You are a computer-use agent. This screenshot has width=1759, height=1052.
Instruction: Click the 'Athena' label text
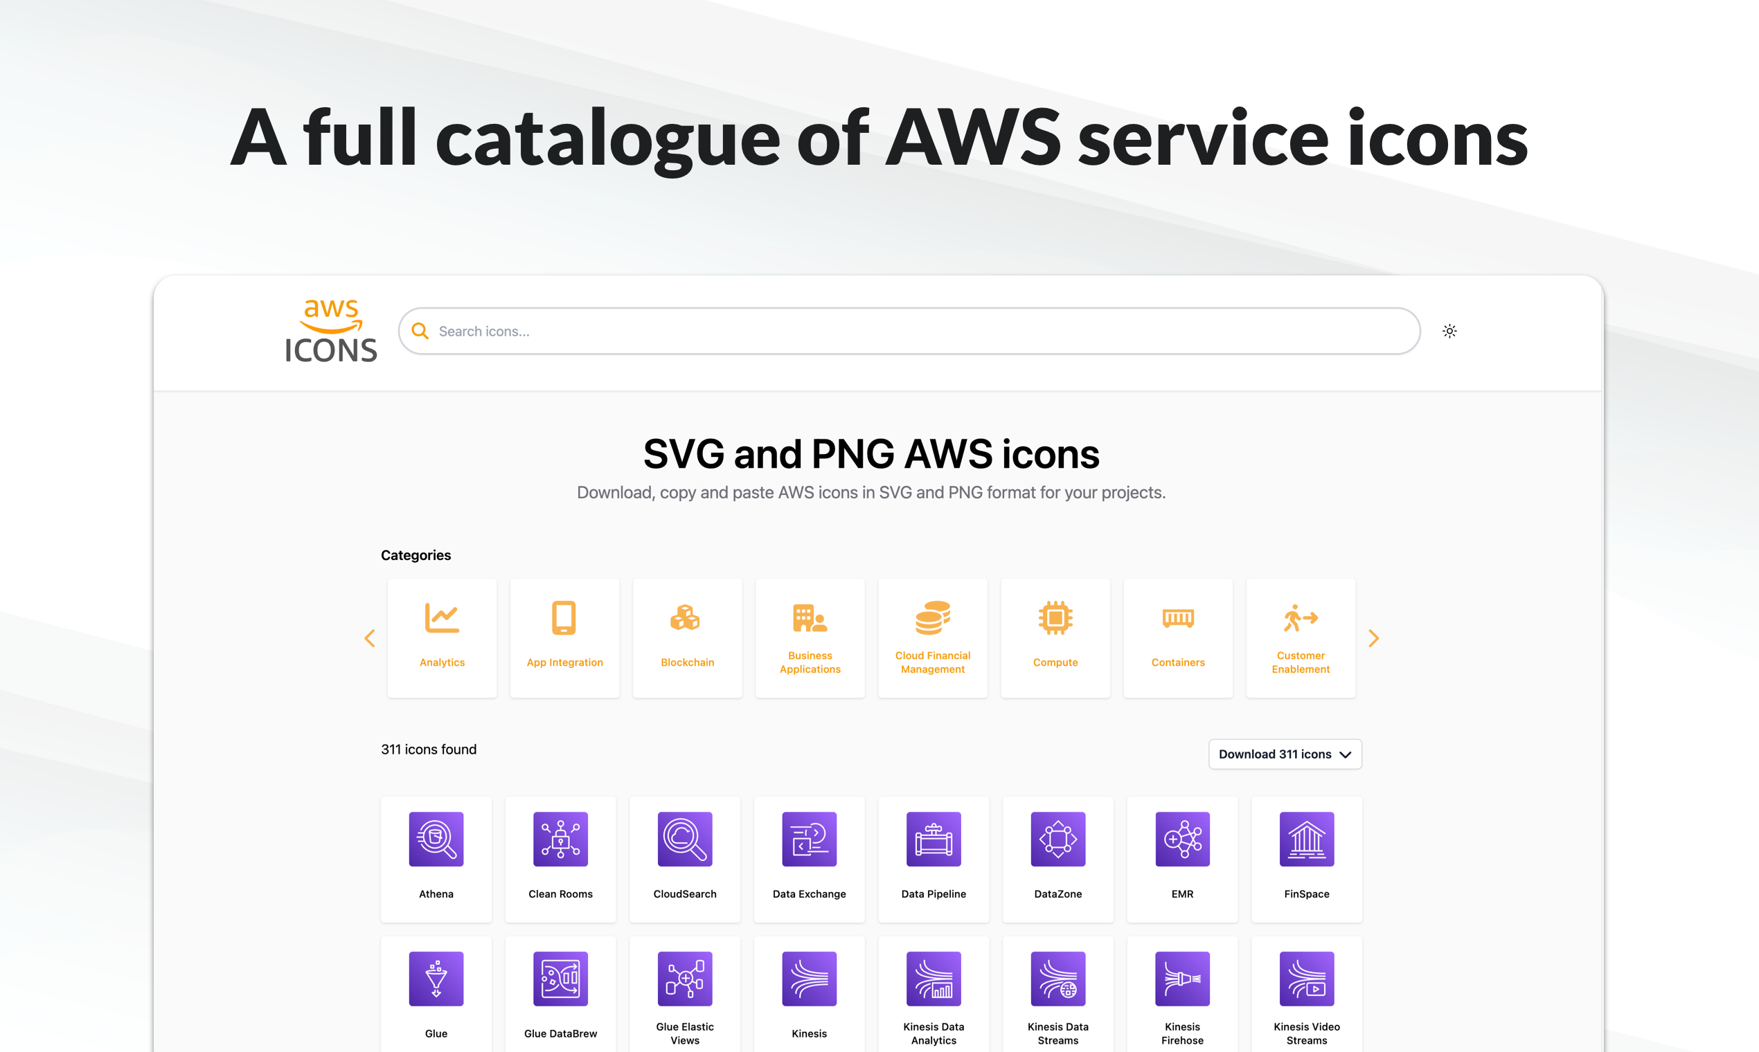[436, 894]
